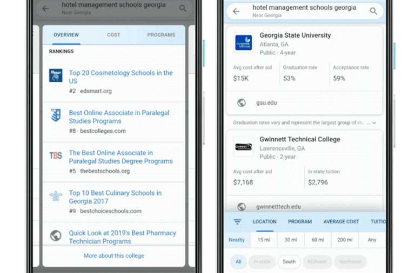
Task: Open the PROGRAM filter tab
Action: point(300,222)
